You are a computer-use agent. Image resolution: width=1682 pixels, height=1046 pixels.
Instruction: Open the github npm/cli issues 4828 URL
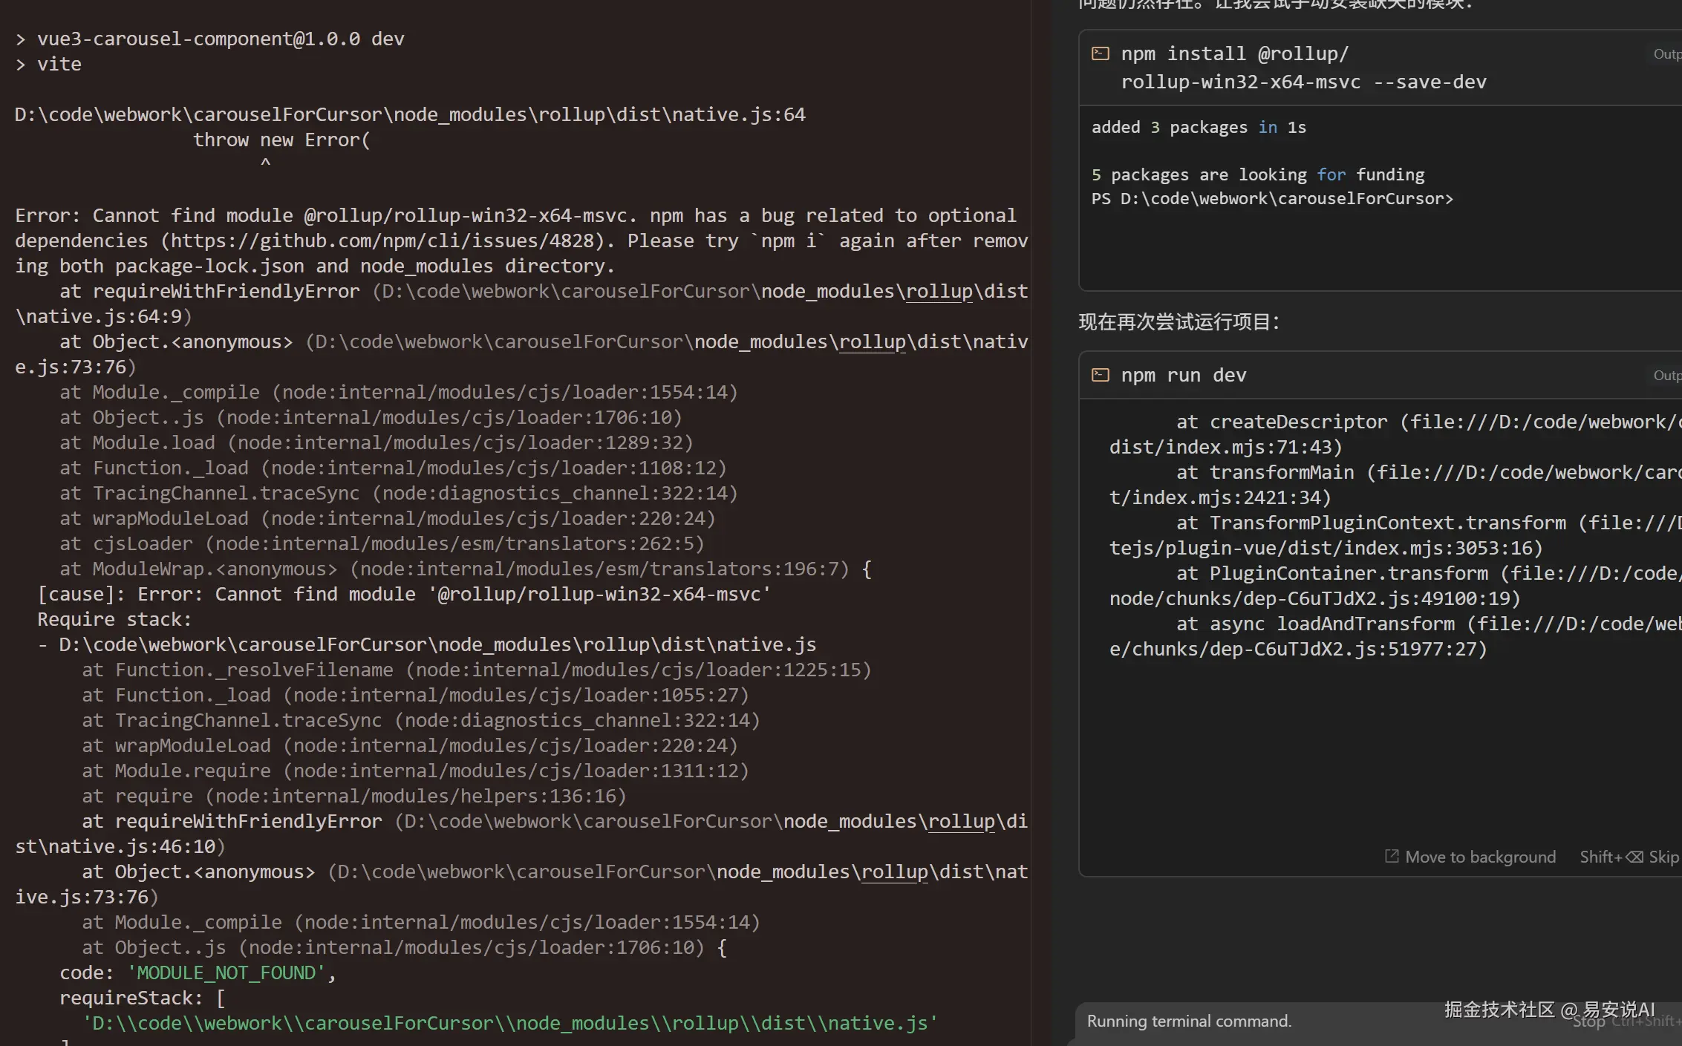[382, 241]
